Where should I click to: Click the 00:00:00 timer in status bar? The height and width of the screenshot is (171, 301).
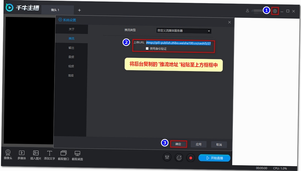[x=261, y=168]
